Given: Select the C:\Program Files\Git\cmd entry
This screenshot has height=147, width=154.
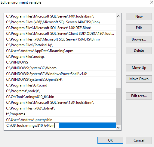Looking at the screenshot, I should pyautogui.click(x=60, y=85).
